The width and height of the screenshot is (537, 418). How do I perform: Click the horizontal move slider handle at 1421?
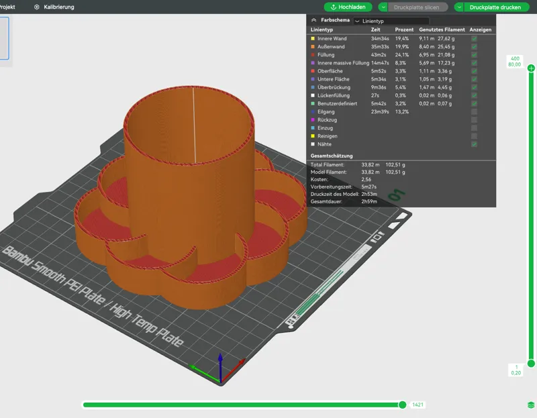pos(402,405)
